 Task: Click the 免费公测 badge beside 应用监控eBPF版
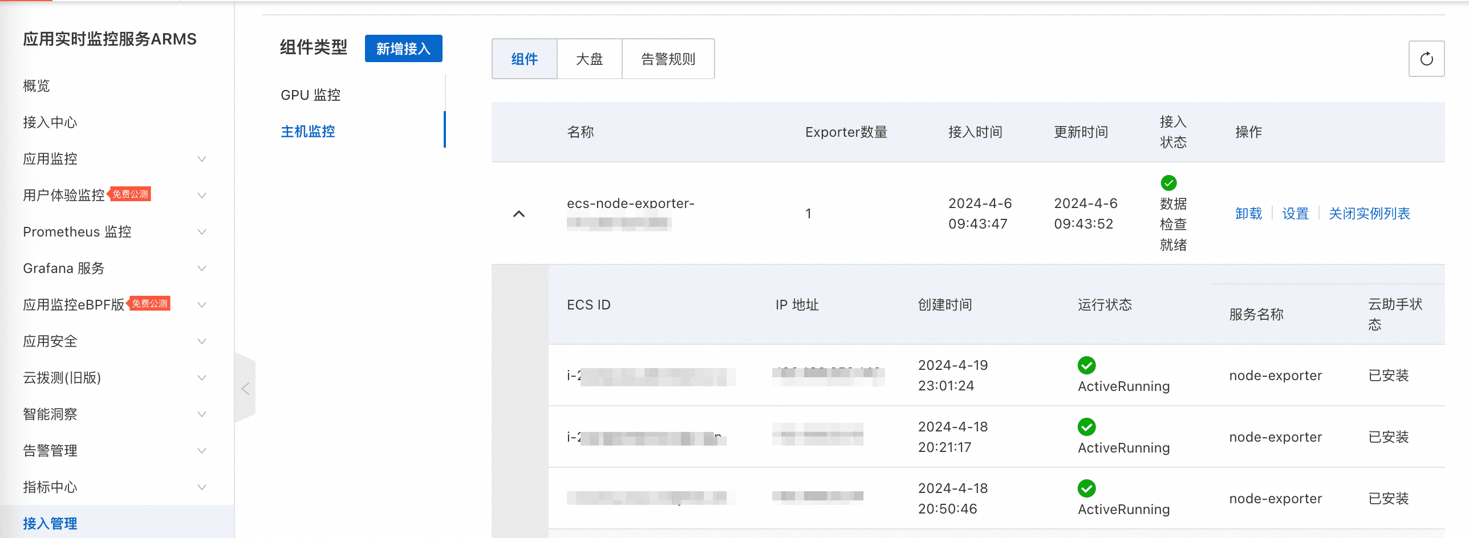click(149, 304)
